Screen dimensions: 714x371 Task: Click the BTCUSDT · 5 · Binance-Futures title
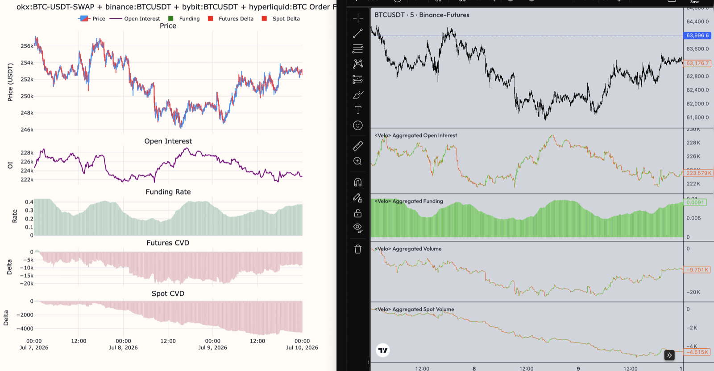pos(422,15)
